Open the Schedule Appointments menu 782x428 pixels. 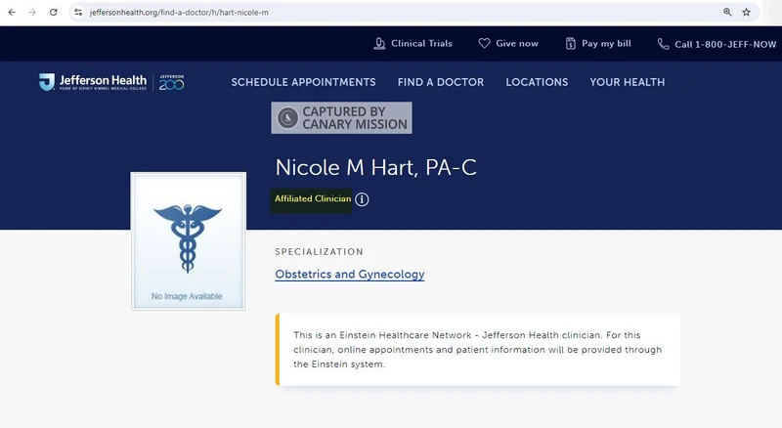[x=303, y=82]
